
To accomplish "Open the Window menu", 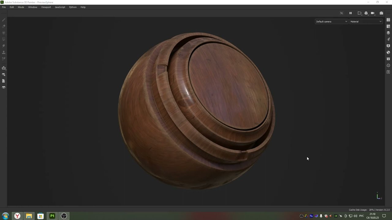I will click(32, 7).
